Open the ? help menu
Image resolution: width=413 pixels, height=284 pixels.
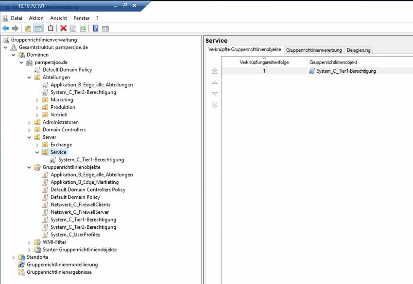click(x=97, y=18)
